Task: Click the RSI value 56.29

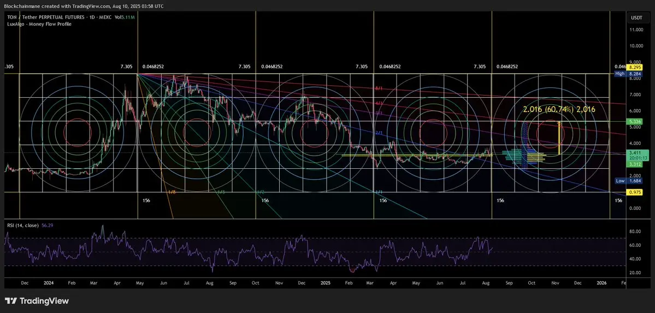Action: click(47, 225)
